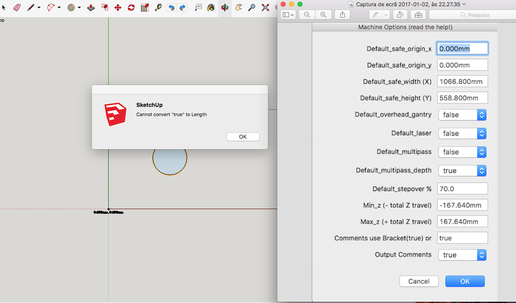
Task: Open the Default_overhead_gantry dropdown
Action: tap(462, 115)
